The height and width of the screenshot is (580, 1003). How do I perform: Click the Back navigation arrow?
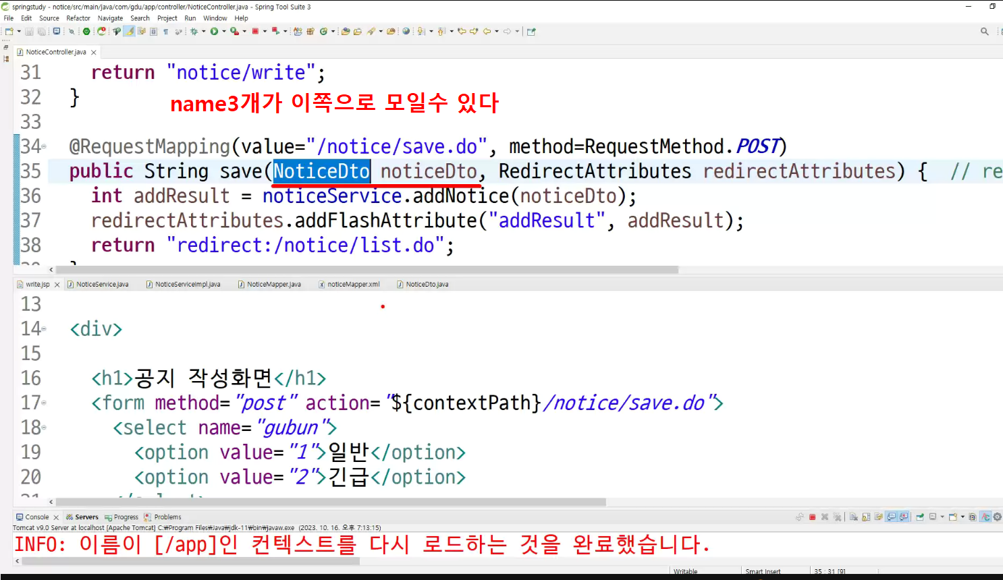point(487,31)
